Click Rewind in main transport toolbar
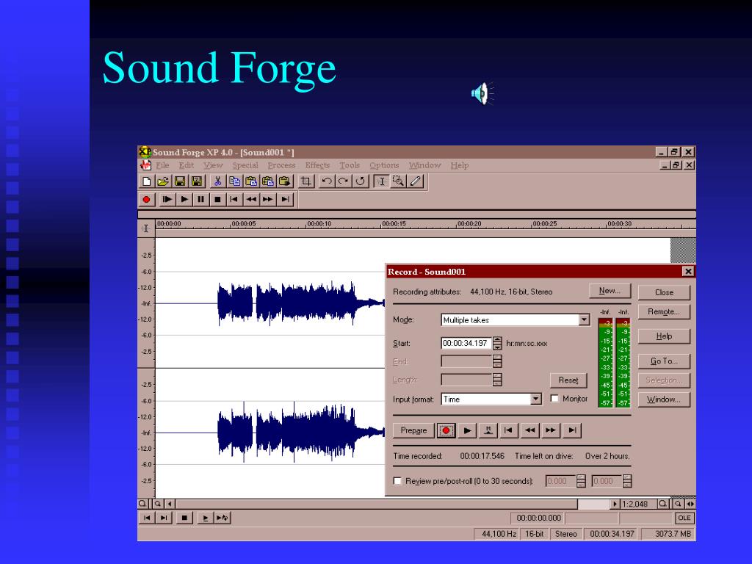752x564 pixels. click(x=251, y=199)
